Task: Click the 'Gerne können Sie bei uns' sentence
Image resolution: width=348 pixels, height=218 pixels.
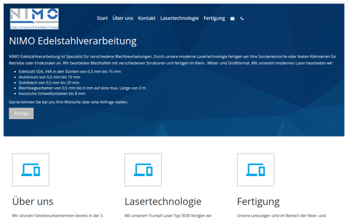Action: click(68, 102)
